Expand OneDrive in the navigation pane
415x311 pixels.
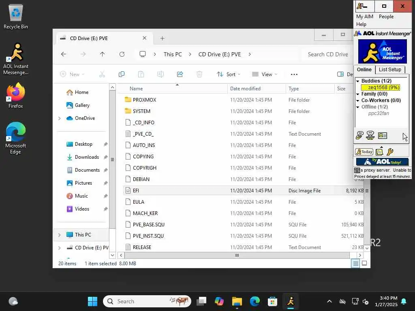(59, 118)
